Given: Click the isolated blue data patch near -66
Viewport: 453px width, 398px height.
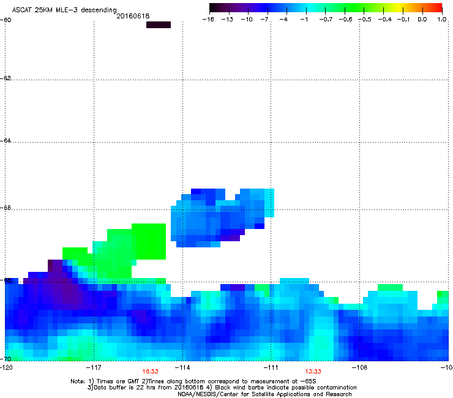Looking at the screenshot, I should coord(222,218).
